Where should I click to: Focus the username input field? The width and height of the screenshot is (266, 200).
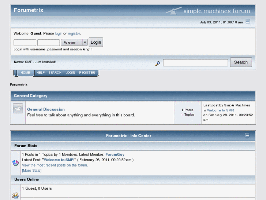25,43
